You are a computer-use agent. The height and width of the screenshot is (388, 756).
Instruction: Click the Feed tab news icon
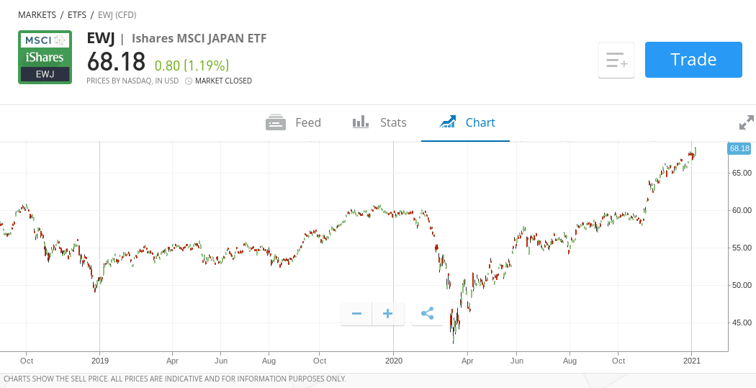point(276,122)
